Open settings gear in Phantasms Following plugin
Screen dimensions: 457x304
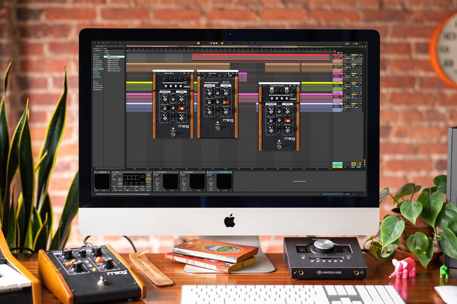(x=298, y=86)
